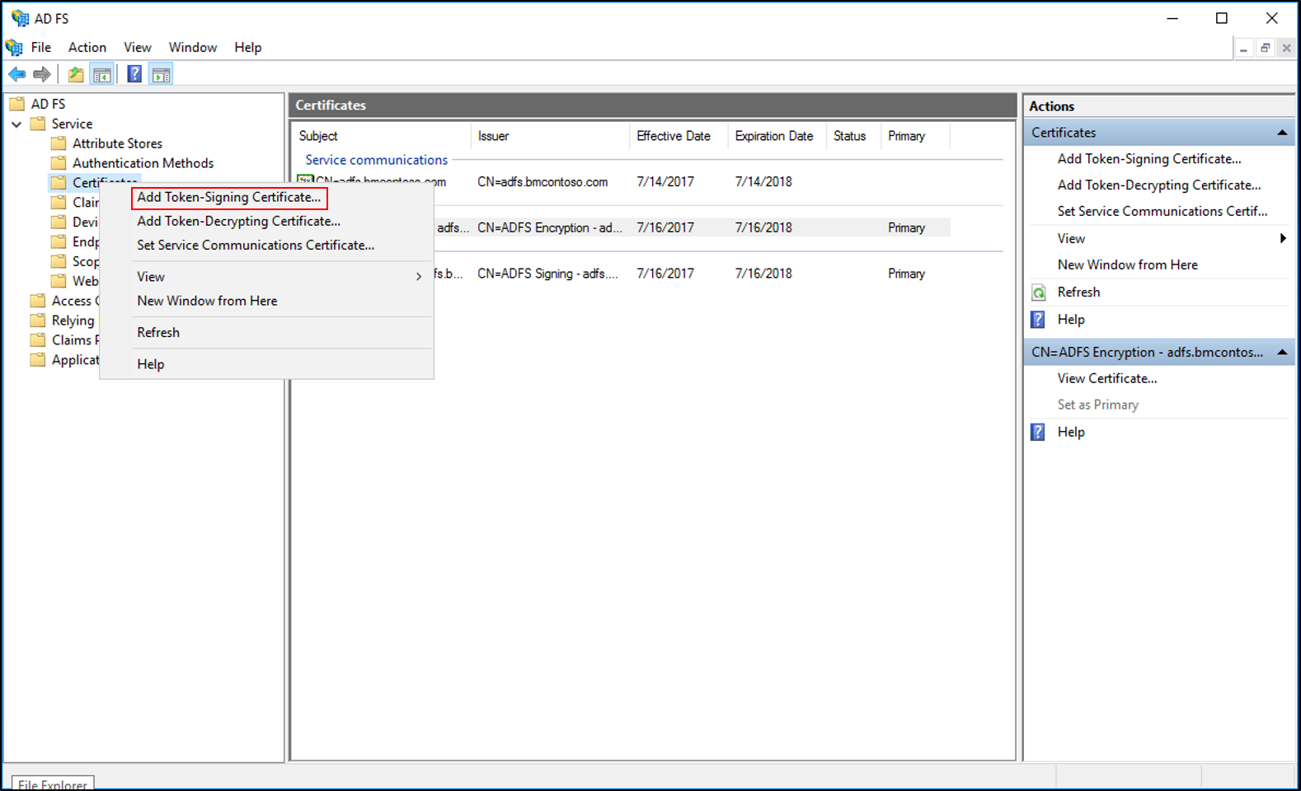The image size is (1301, 791).
Task: Toggle Show/Hide Action Pane toolbar icon
Action: coord(162,74)
